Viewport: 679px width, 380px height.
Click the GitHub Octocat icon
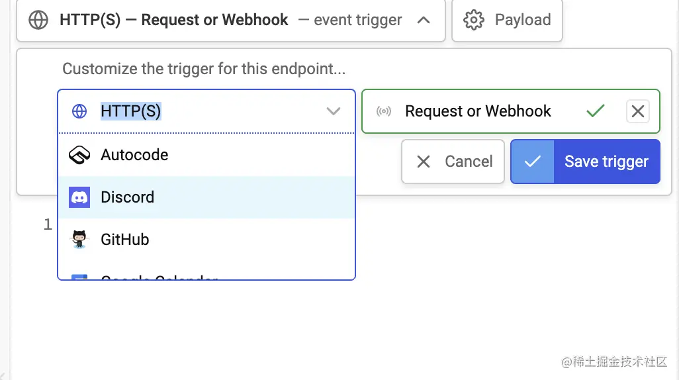[x=79, y=239]
